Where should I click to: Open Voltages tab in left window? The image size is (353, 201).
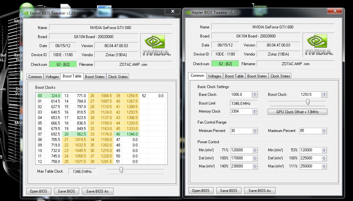pyautogui.click(x=52, y=76)
